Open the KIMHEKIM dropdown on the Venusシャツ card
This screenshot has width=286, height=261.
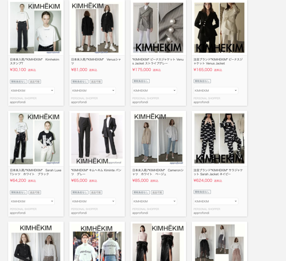coord(93,91)
